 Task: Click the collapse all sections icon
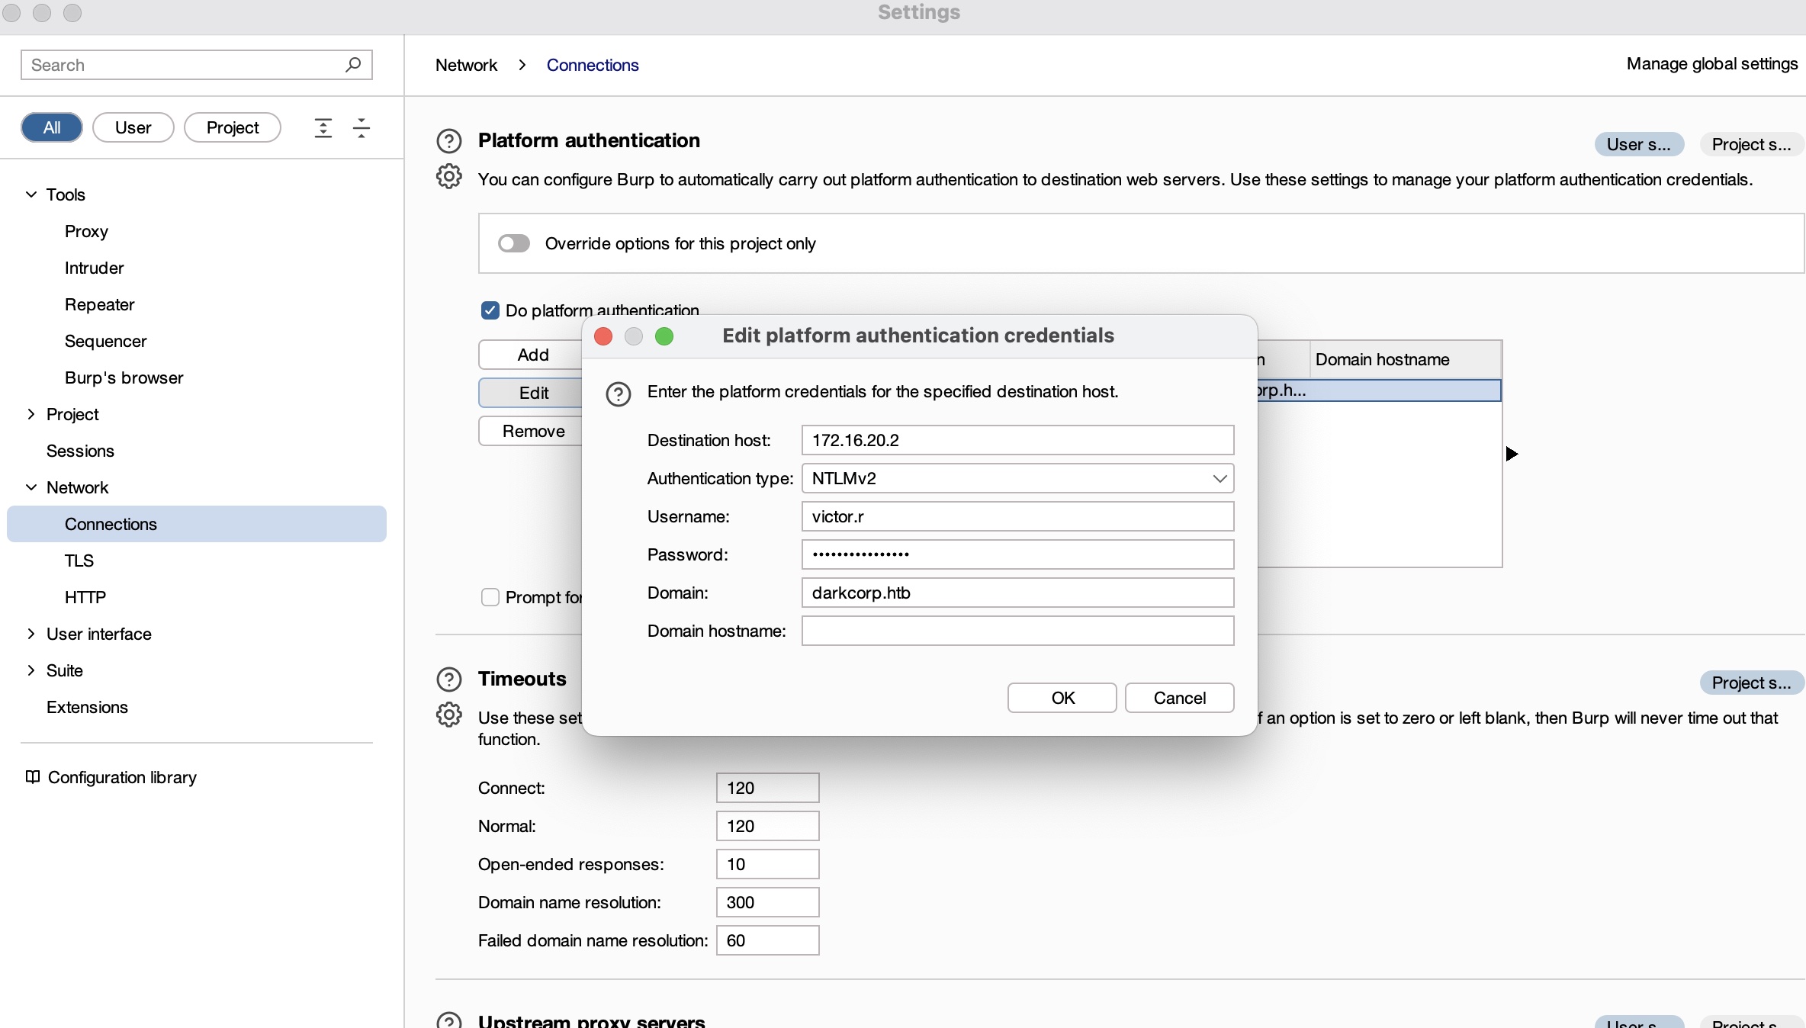(x=362, y=127)
